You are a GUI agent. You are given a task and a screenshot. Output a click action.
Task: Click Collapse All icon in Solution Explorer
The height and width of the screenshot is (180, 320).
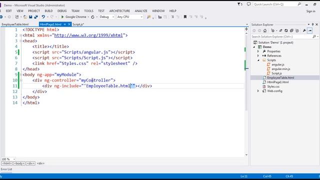291,30
